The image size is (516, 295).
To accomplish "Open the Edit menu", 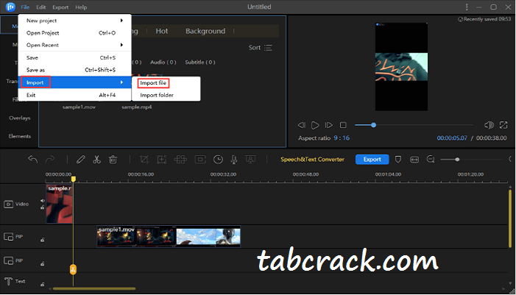I will coord(40,7).
